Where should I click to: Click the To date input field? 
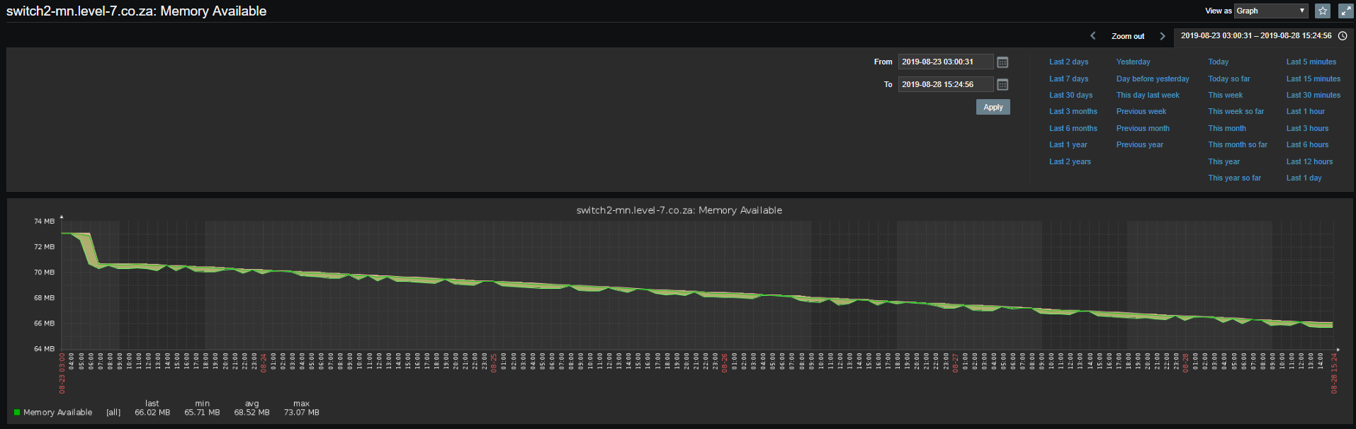tap(945, 85)
